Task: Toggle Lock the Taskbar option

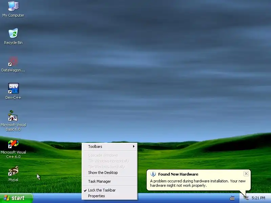Action: coord(109,190)
